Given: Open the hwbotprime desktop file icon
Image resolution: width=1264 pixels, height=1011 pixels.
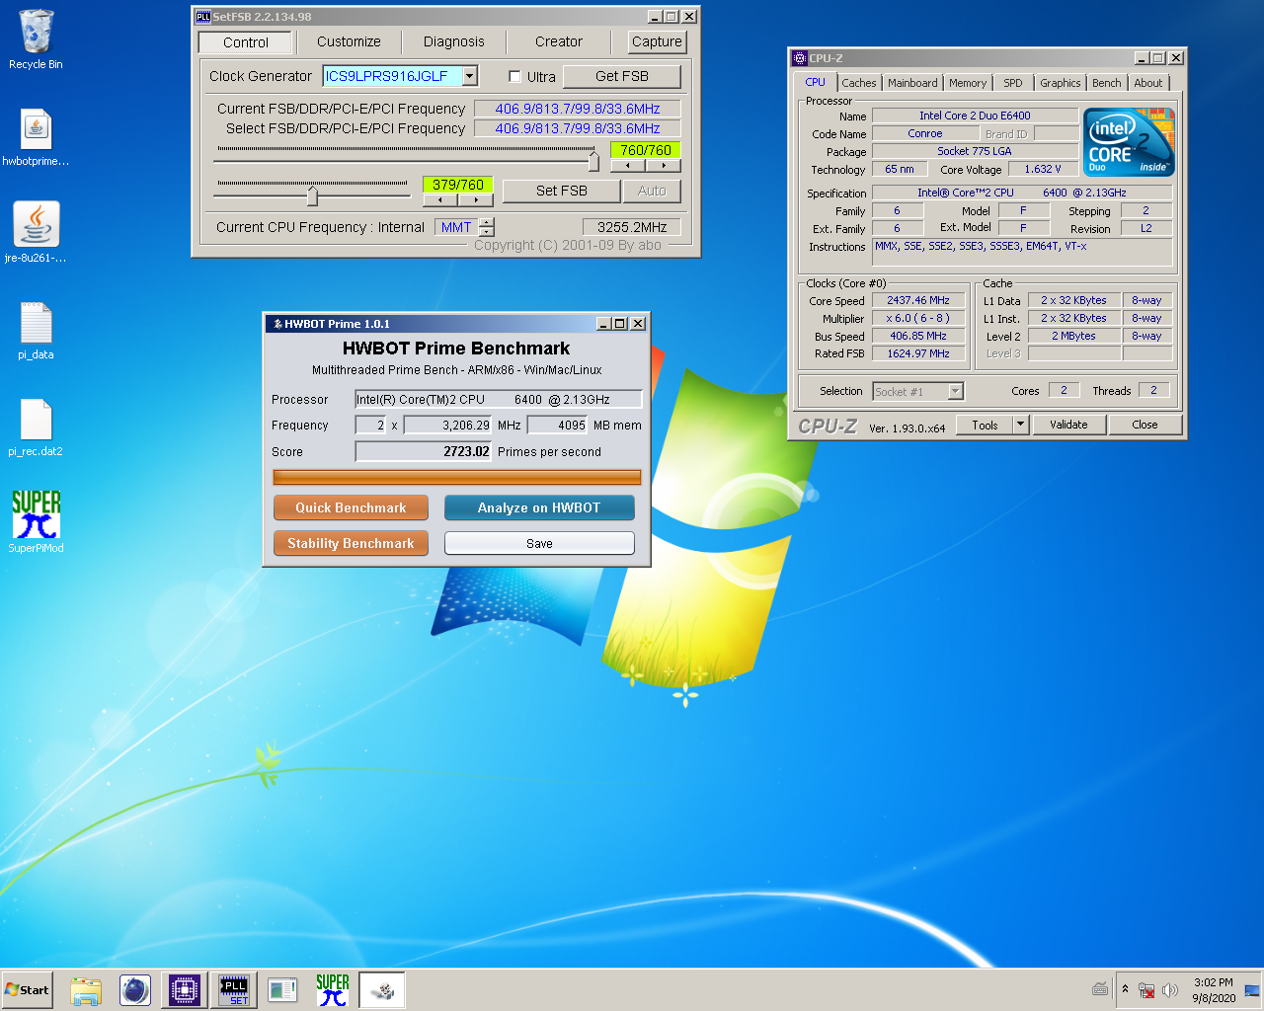Looking at the screenshot, I should [36, 137].
